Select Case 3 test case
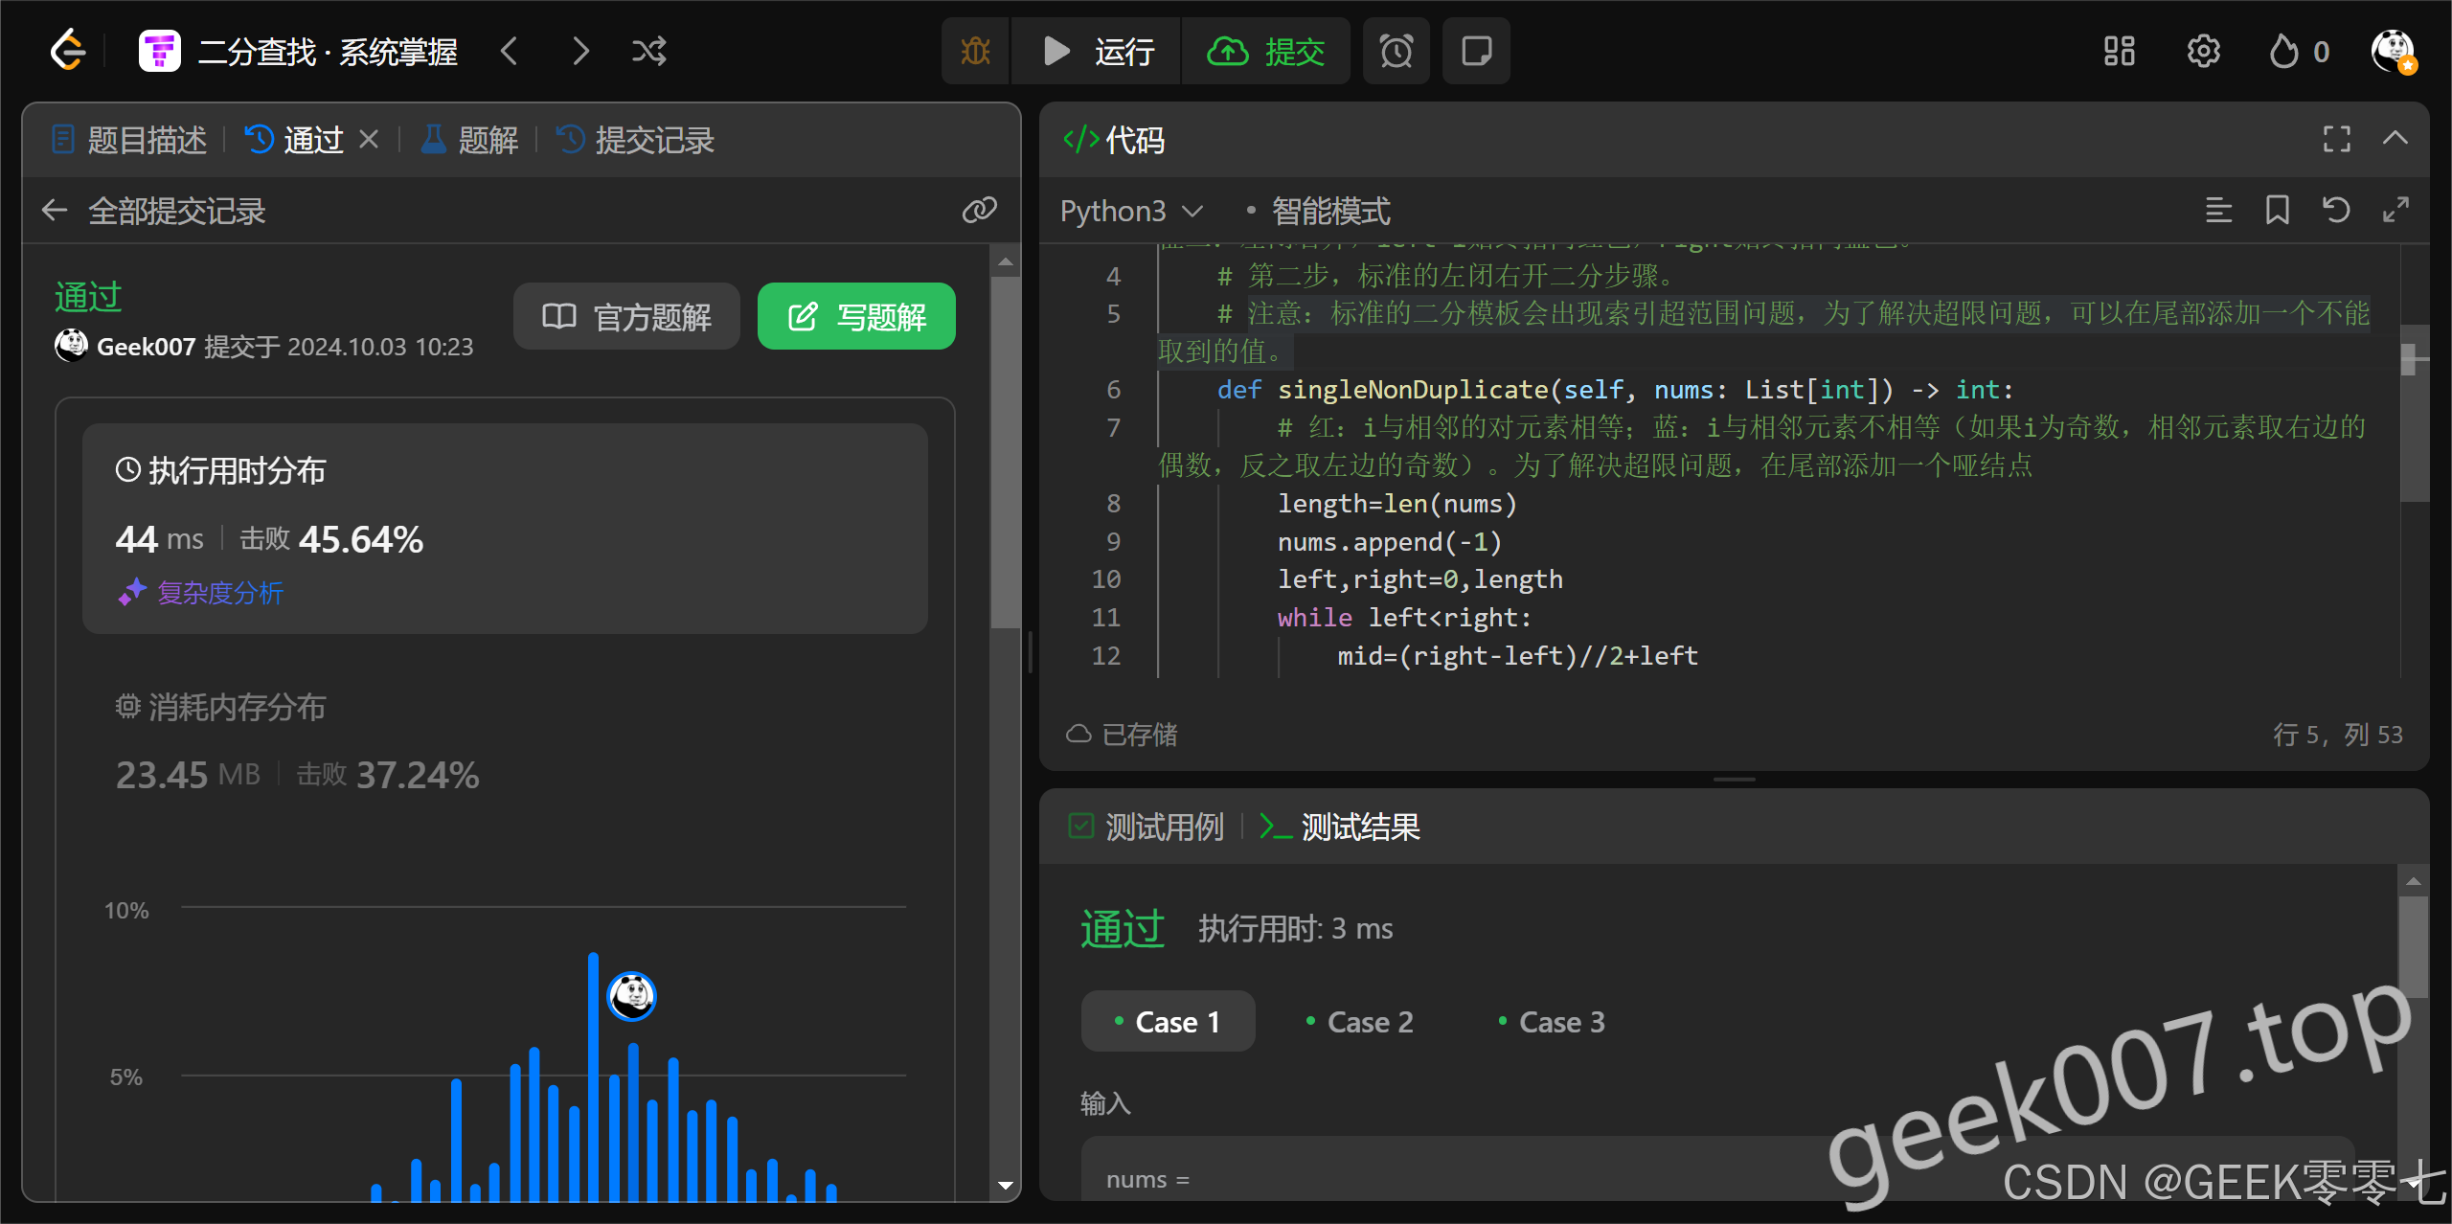This screenshot has height=1224, width=2452. (1552, 1022)
